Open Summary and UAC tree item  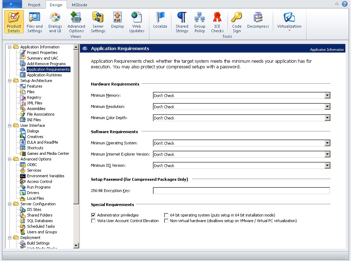point(42,58)
